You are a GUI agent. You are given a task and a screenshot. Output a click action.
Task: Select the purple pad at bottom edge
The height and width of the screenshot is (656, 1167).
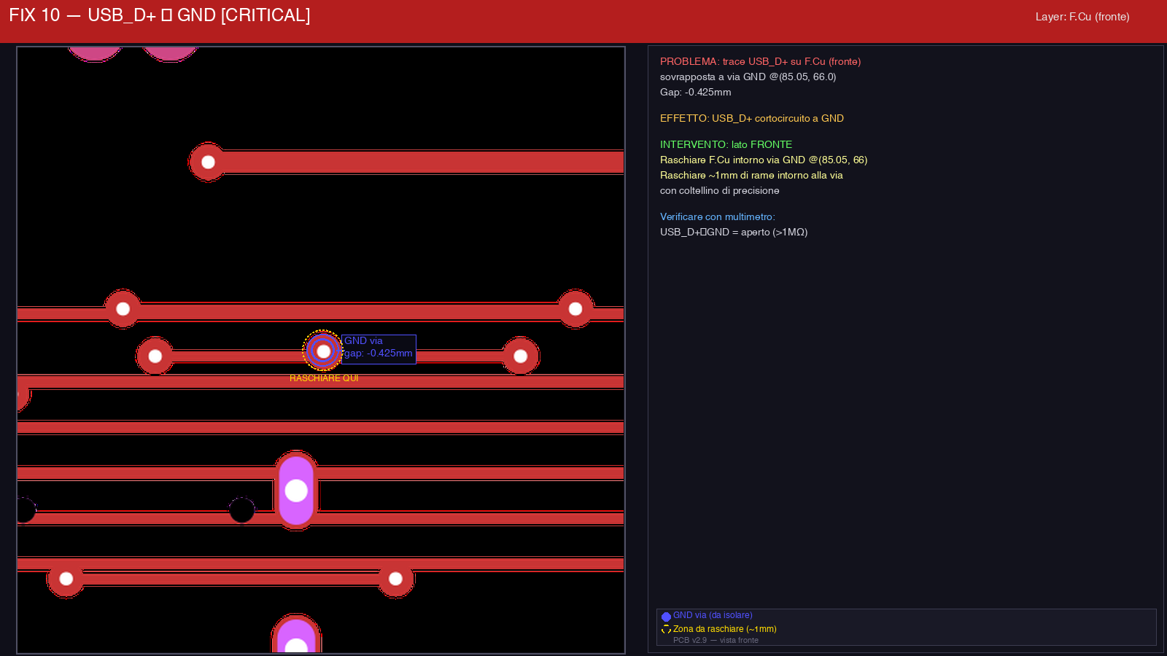pos(296,638)
